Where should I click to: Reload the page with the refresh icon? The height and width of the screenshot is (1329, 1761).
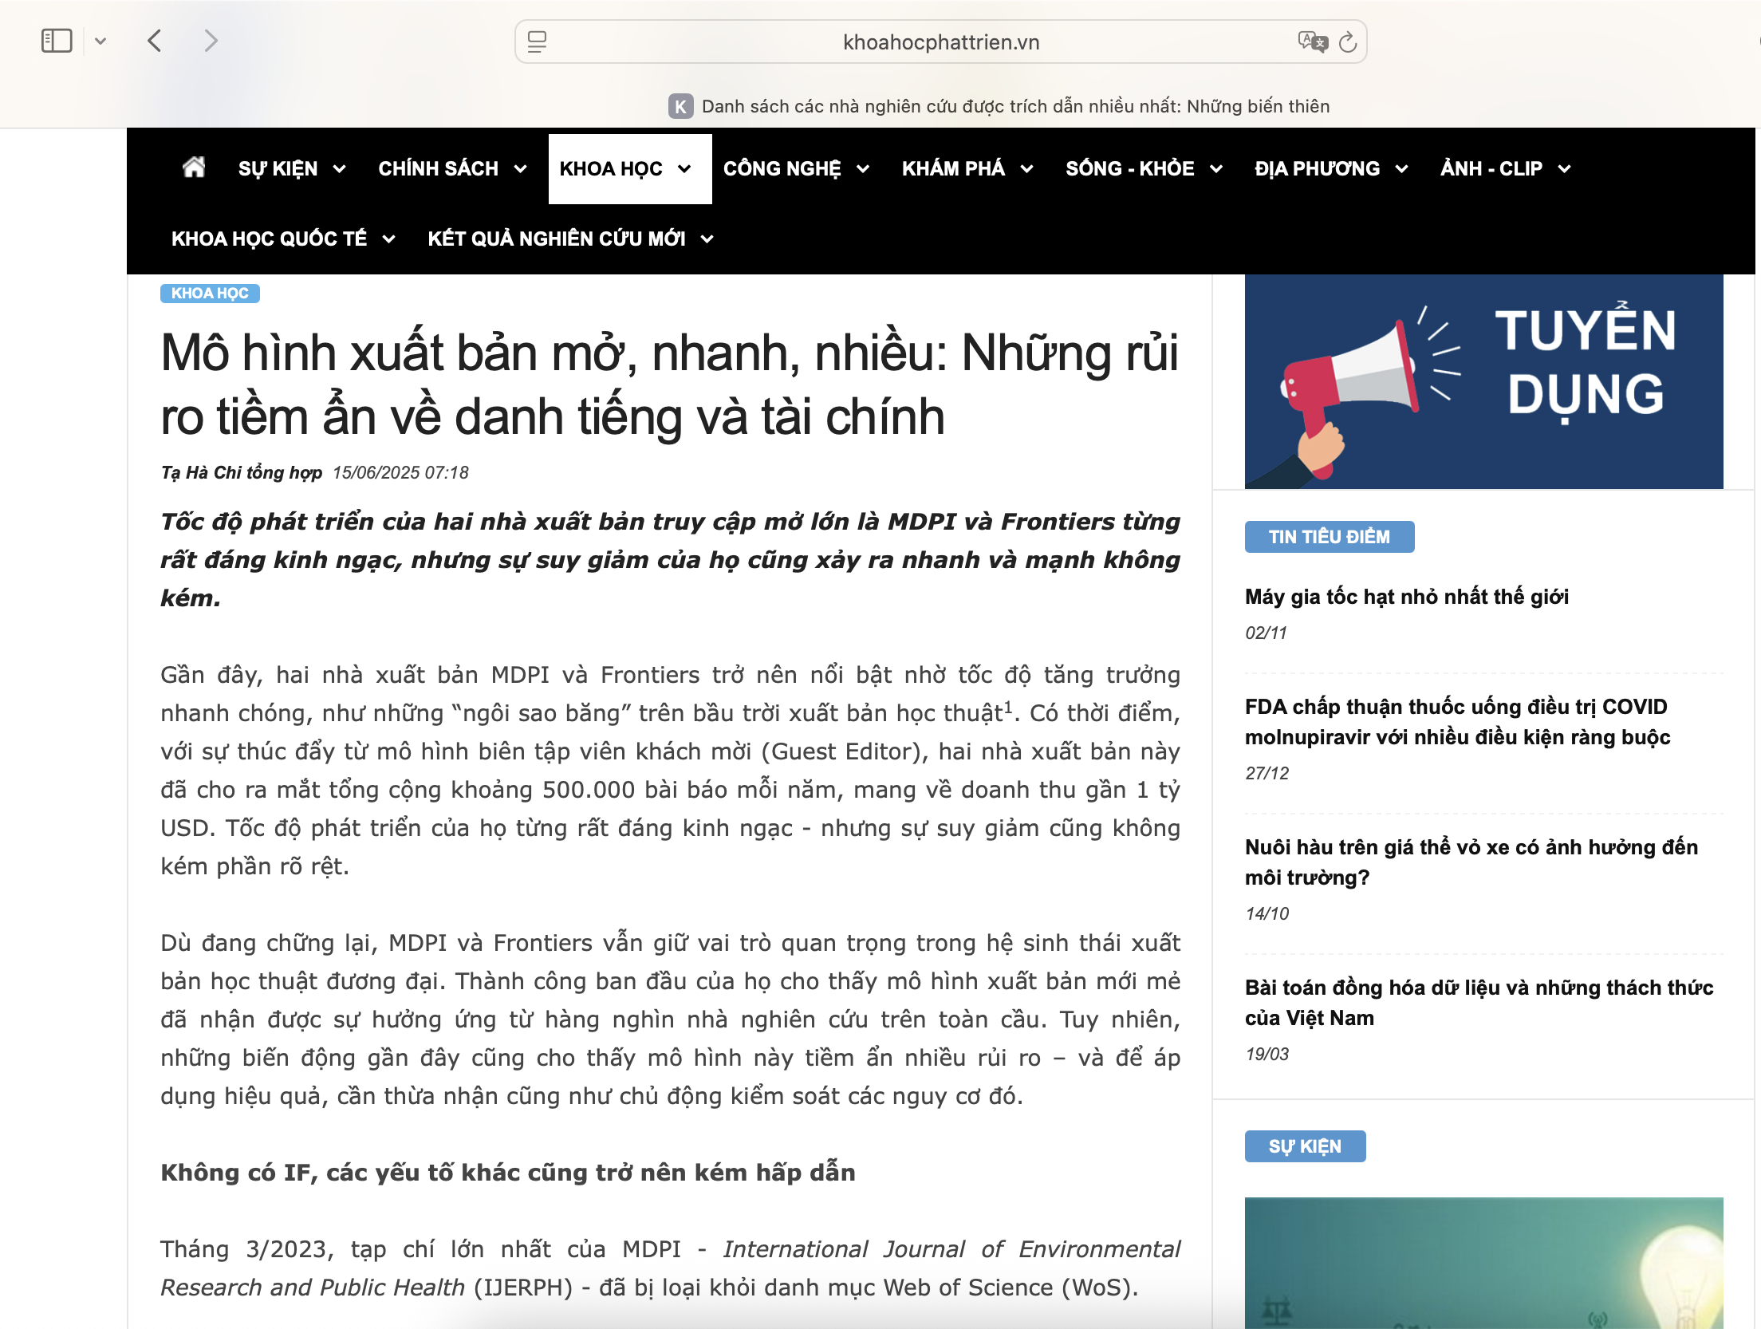click(1348, 42)
